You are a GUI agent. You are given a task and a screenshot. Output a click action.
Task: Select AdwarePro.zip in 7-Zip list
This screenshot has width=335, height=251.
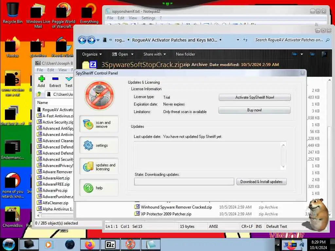[x=52, y=191]
